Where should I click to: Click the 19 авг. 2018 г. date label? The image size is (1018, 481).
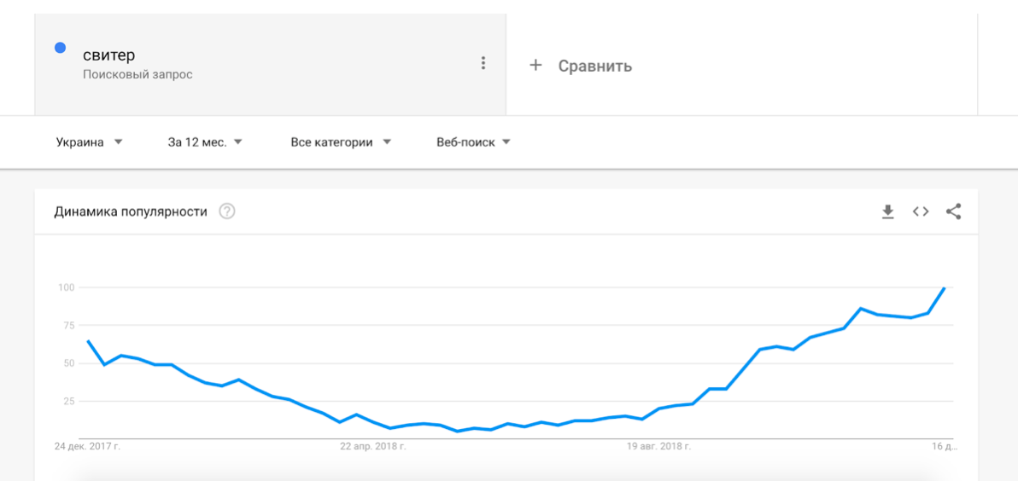[x=658, y=446]
